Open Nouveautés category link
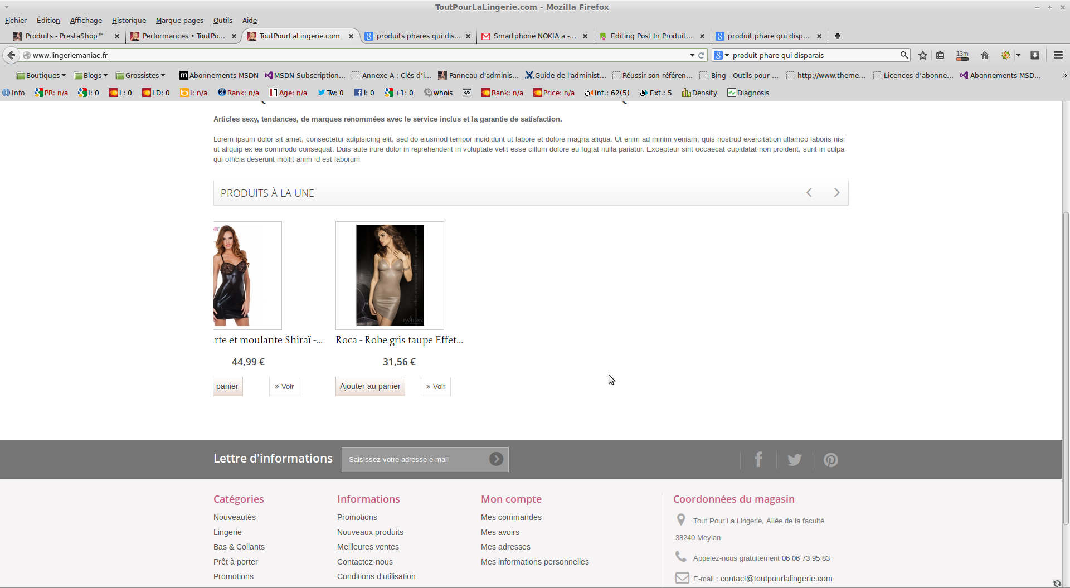Image resolution: width=1070 pixels, height=588 pixels. [x=235, y=517]
